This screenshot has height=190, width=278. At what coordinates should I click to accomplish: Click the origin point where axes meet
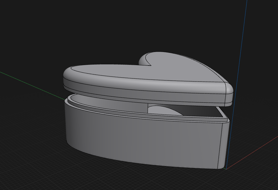tap(226, 169)
